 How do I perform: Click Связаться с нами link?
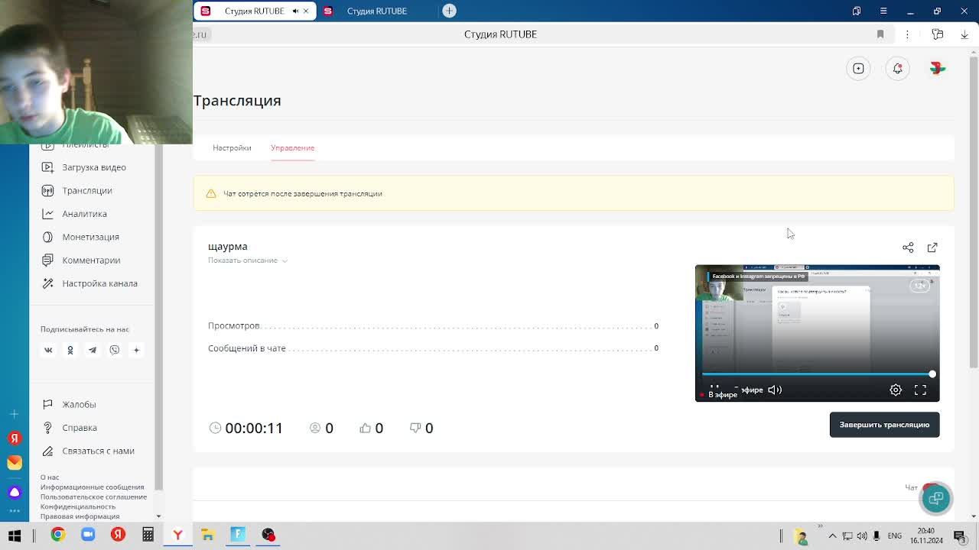click(98, 451)
